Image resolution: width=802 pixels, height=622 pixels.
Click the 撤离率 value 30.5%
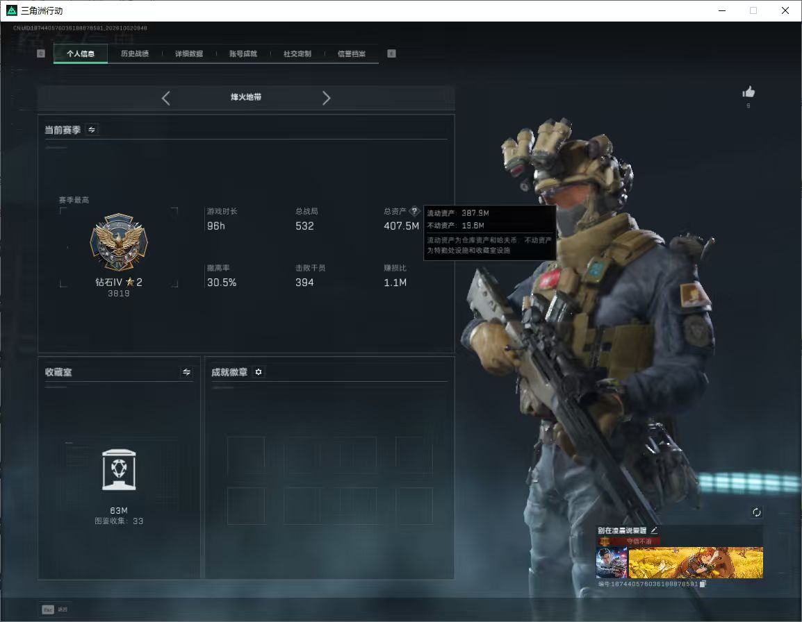click(x=222, y=283)
